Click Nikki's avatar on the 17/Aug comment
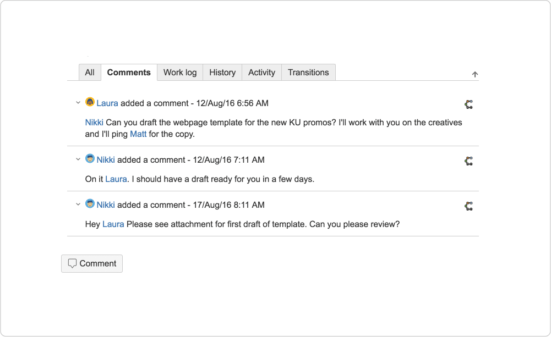This screenshot has height=337, width=551. (90, 204)
